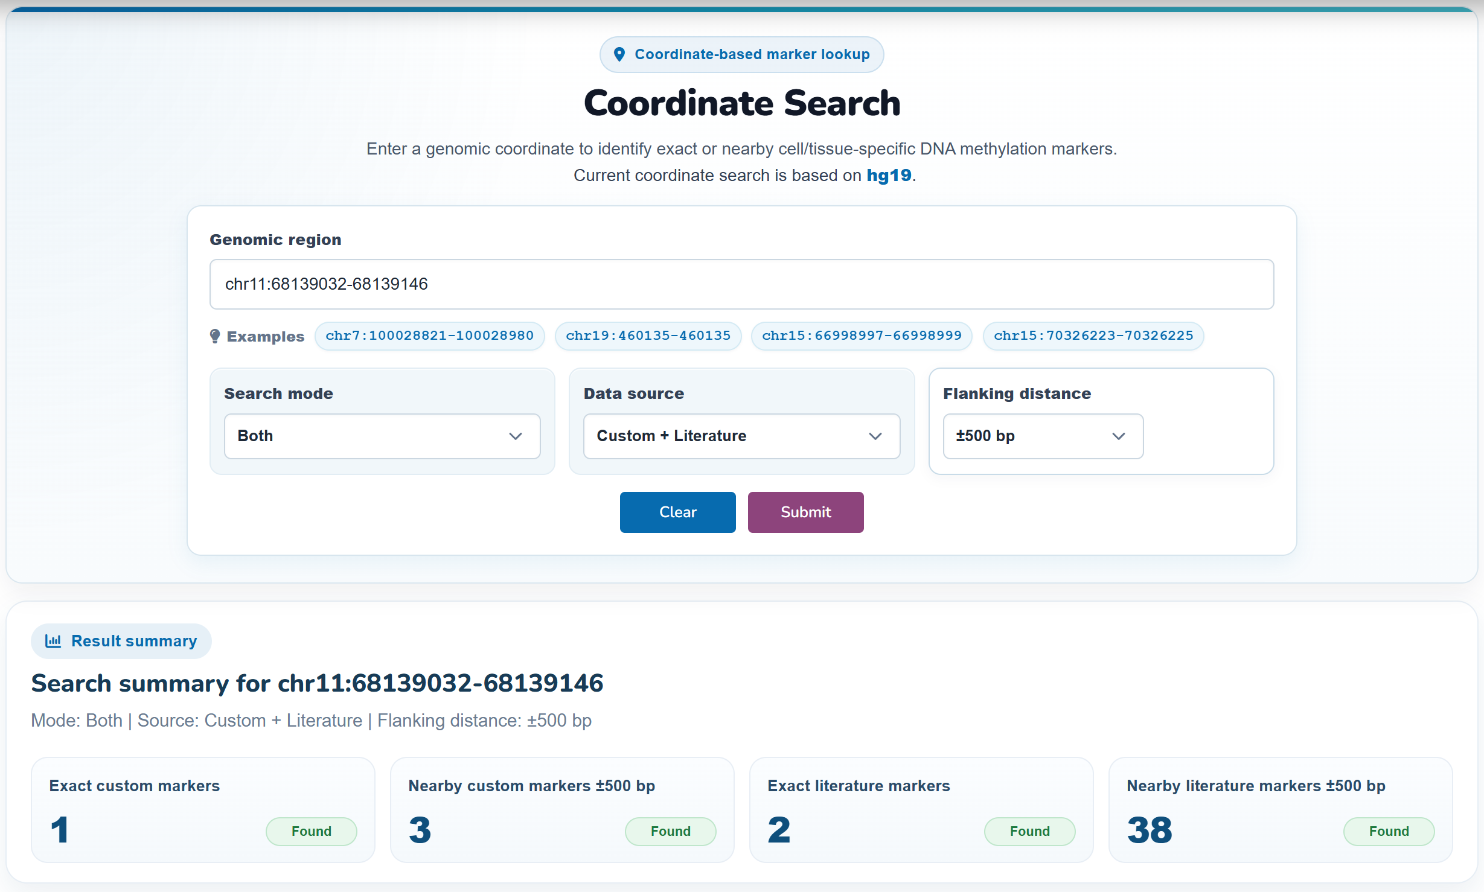Click the Genomic region input field

741,284
